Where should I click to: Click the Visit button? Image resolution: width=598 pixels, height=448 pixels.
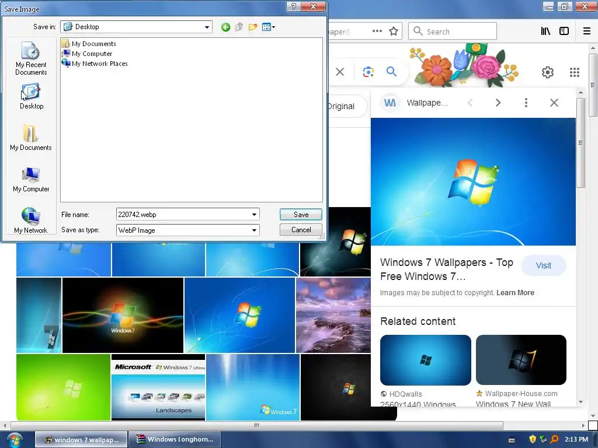pos(544,265)
